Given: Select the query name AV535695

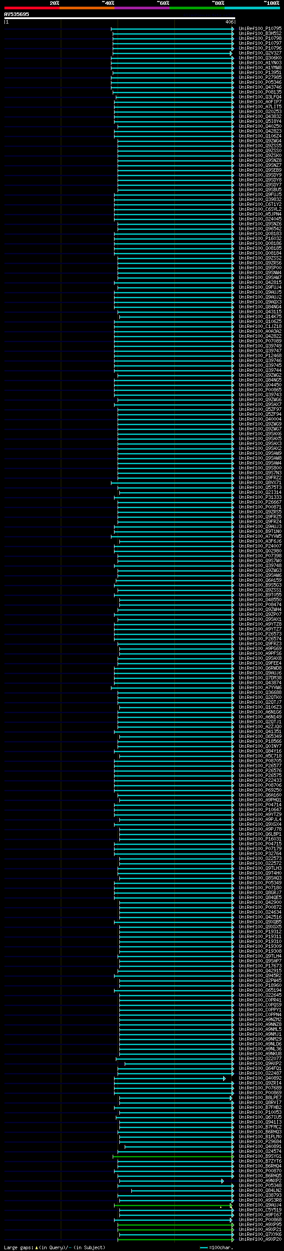Looking at the screenshot, I should click(16, 15).
